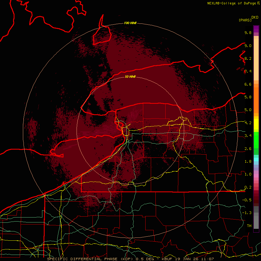Image resolution: width=261 pixels, height=261 pixels.
Task: Click the 1.8 value on the scale
Action: pyautogui.click(x=248, y=162)
